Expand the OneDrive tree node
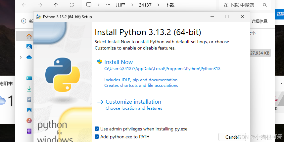This screenshot has height=142, width=284. pyautogui.click(x=21, y=57)
